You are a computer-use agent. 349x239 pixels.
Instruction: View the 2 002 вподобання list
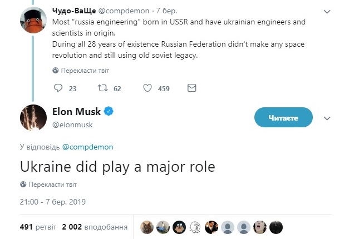click(x=95, y=227)
